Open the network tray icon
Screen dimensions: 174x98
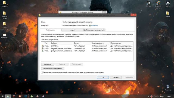154,96
